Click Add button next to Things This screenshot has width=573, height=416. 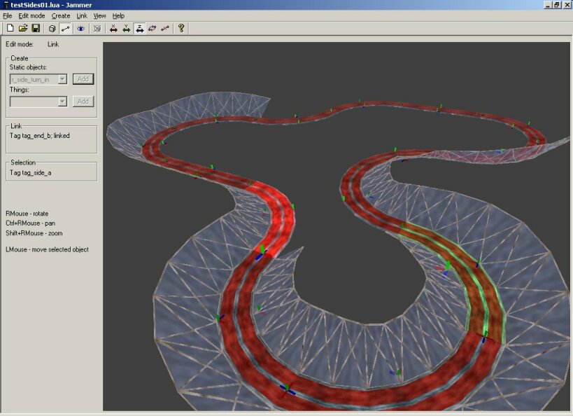[x=83, y=102]
